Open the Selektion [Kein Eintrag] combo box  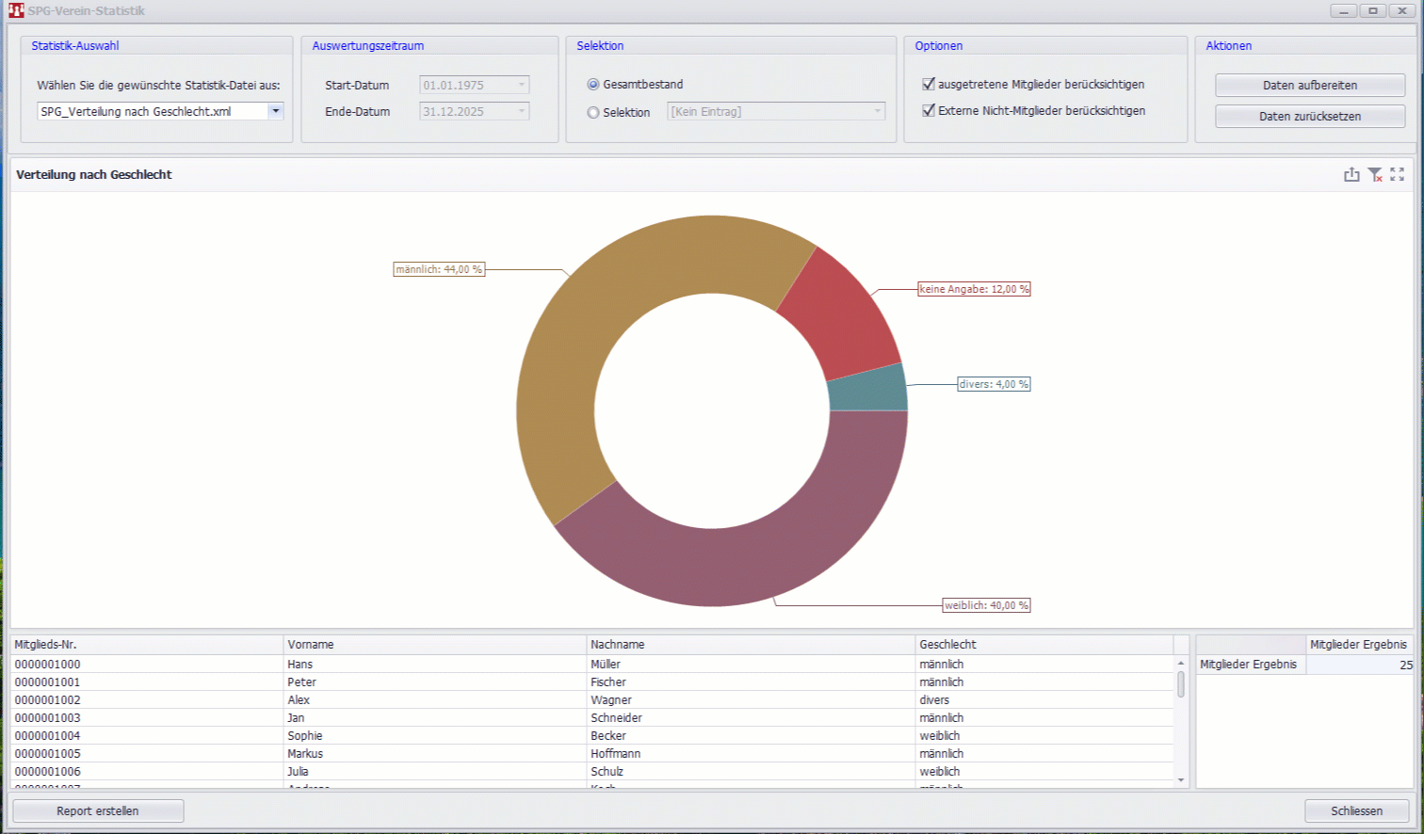tap(877, 111)
